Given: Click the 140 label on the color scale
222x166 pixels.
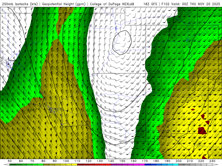Looking at the screenshot, I should point(111,161).
